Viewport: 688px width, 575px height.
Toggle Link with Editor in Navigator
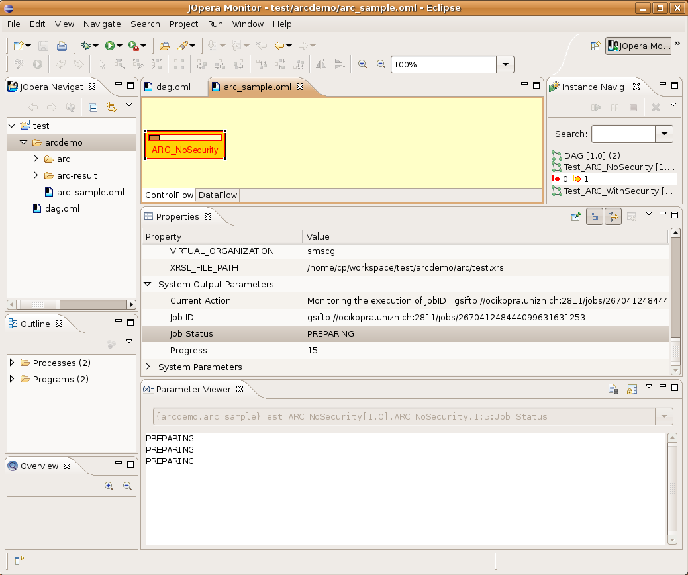[x=111, y=107]
